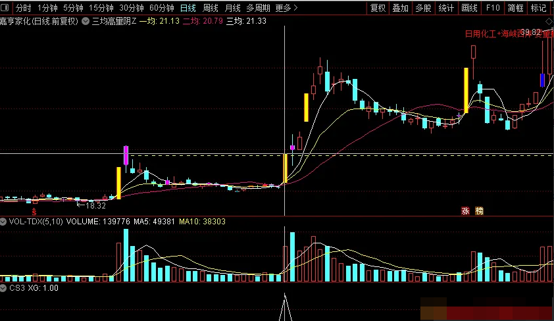Open the 更多 periods dropdown

click(286, 8)
